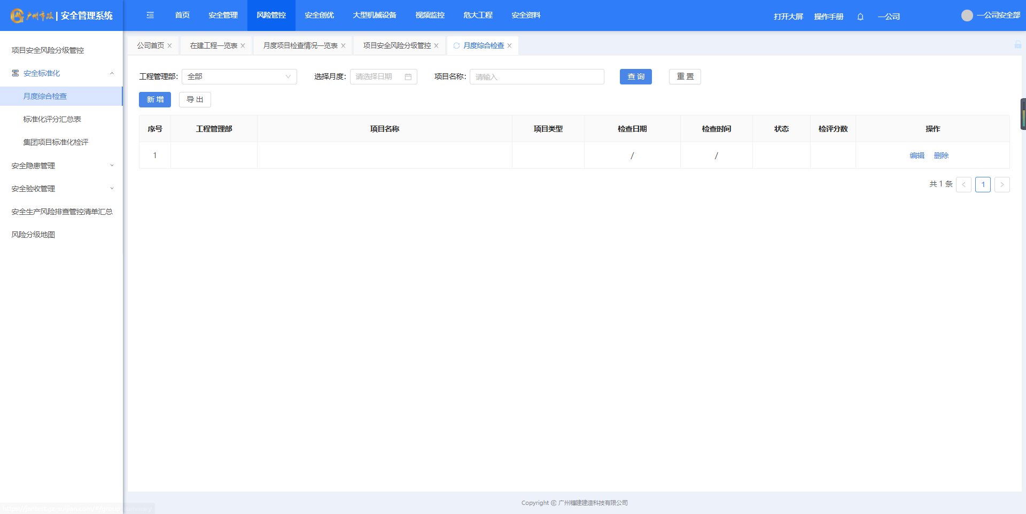Open the 大型机械设备 top menu
The image size is (1026, 514).
(374, 15)
